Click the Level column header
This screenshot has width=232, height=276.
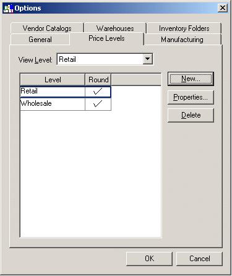[x=53, y=80]
